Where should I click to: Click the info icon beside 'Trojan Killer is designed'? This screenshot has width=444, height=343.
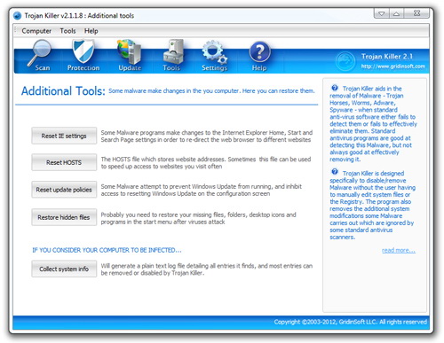(x=335, y=172)
